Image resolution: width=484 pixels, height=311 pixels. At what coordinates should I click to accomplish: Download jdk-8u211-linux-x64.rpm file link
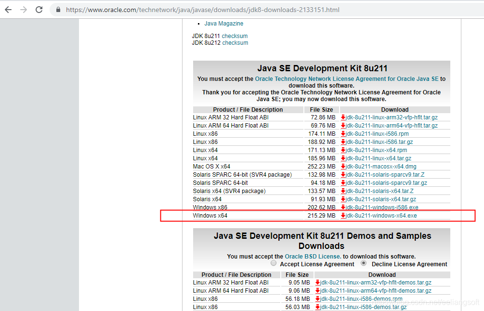(x=376, y=150)
